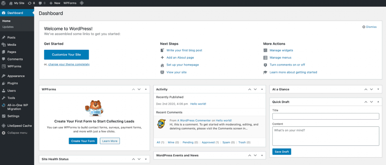Open LiteSpeed Cache in sidebar
386x165 pixels.
pos(19,126)
